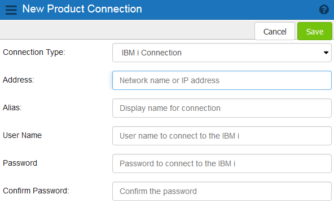
Task: Click the Connection Type label
Action: click(x=34, y=53)
